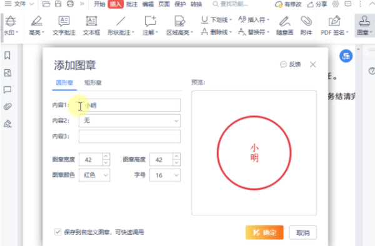This screenshot has height=246, width=375.
Task: Switch to the 插入 ribbon tab
Action: [116, 4]
